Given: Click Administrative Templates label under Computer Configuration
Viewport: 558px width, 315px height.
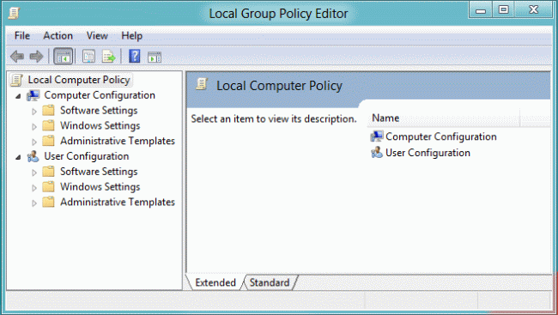Looking at the screenshot, I should pyautogui.click(x=118, y=141).
